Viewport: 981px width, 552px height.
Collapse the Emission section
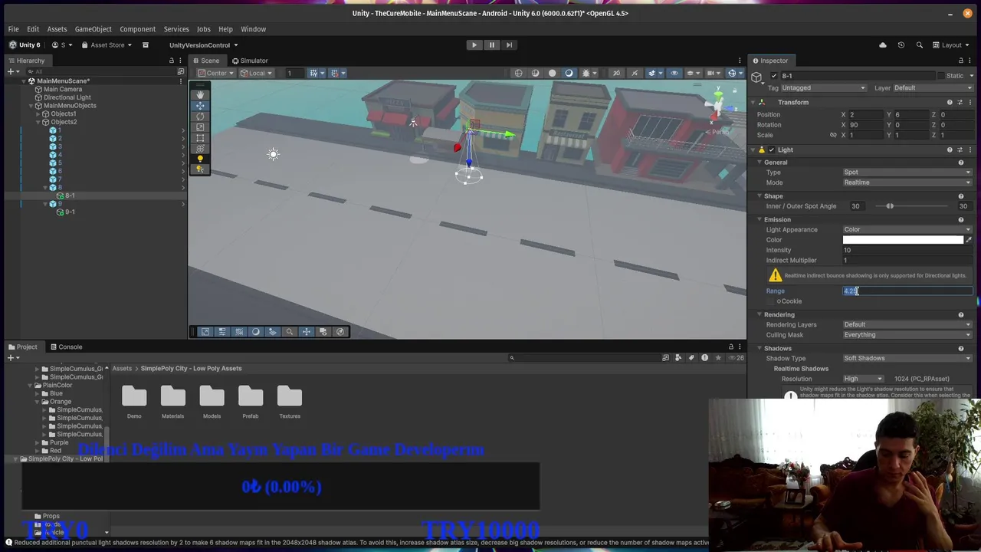coord(760,219)
